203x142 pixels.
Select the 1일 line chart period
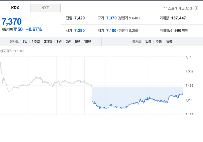click(25, 41)
